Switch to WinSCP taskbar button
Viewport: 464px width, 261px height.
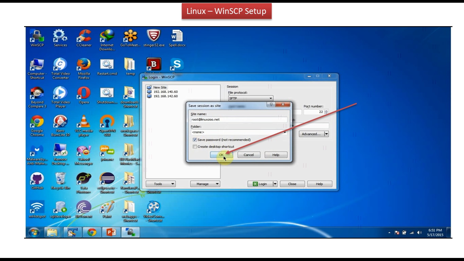pyautogui.click(x=130, y=232)
